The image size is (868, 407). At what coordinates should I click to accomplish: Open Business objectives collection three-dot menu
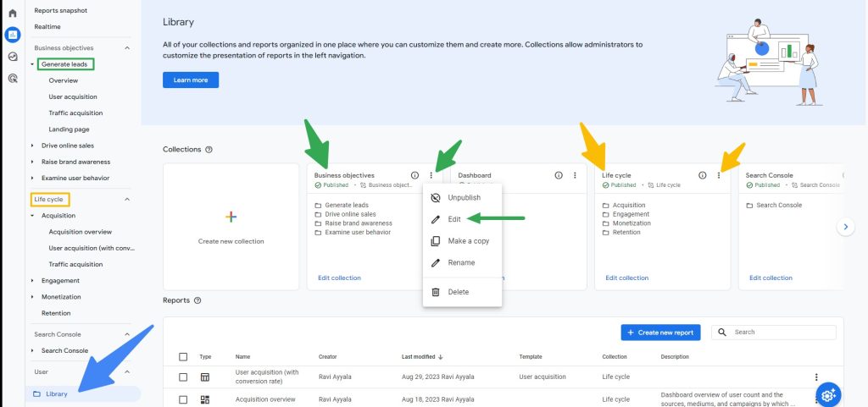(x=431, y=175)
